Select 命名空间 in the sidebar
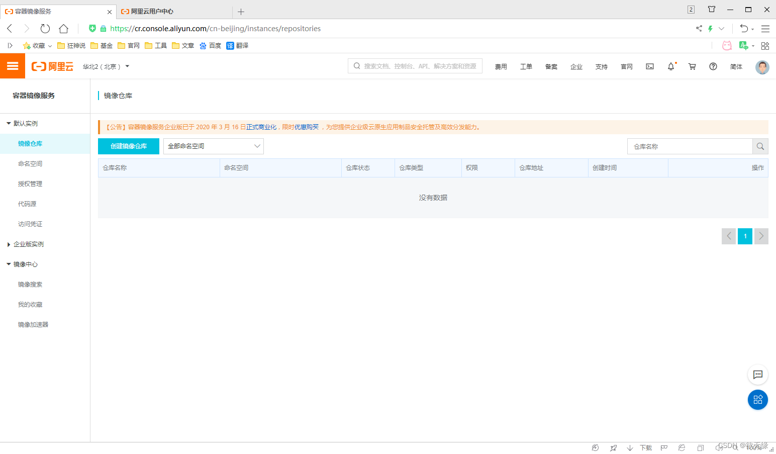Image resolution: width=776 pixels, height=454 pixels. pyautogui.click(x=30, y=164)
